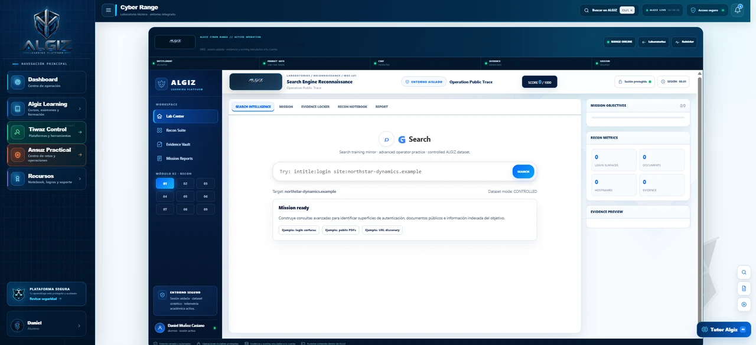Image resolution: width=756 pixels, height=345 pixels.
Task: Open Recon Suite in workspace
Action: pyautogui.click(x=185, y=130)
